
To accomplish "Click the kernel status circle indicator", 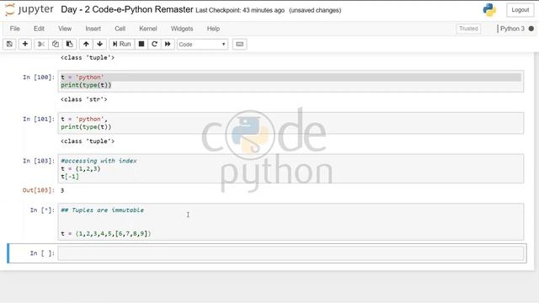I will click(531, 29).
